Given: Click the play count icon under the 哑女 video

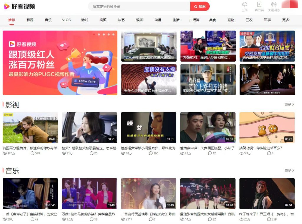Looking at the screenshot, I should point(122,153).
